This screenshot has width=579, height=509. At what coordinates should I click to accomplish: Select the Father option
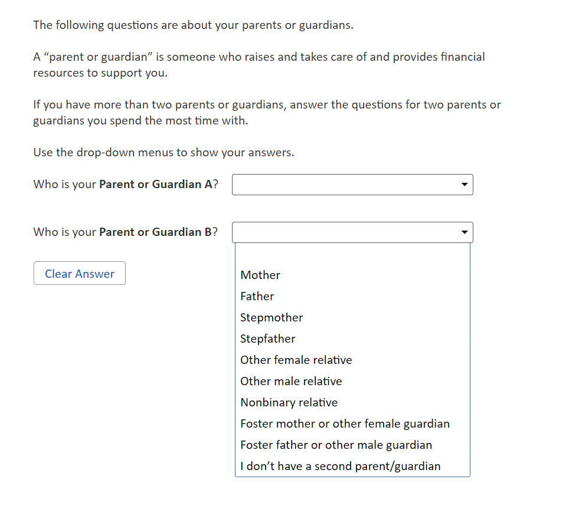[257, 296]
